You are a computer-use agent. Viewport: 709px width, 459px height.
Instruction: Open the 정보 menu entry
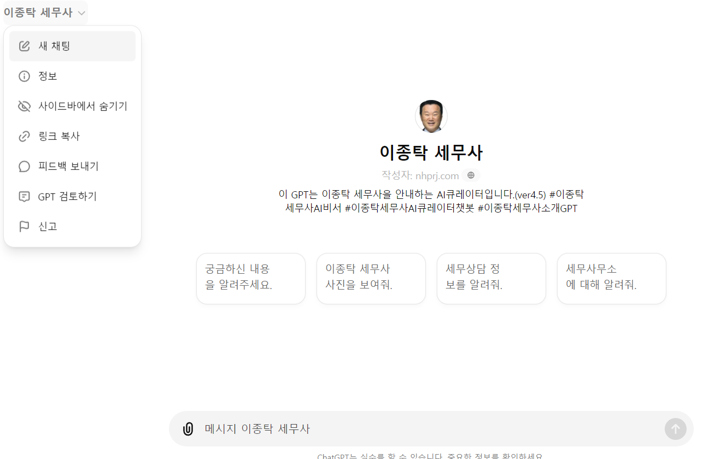click(72, 76)
